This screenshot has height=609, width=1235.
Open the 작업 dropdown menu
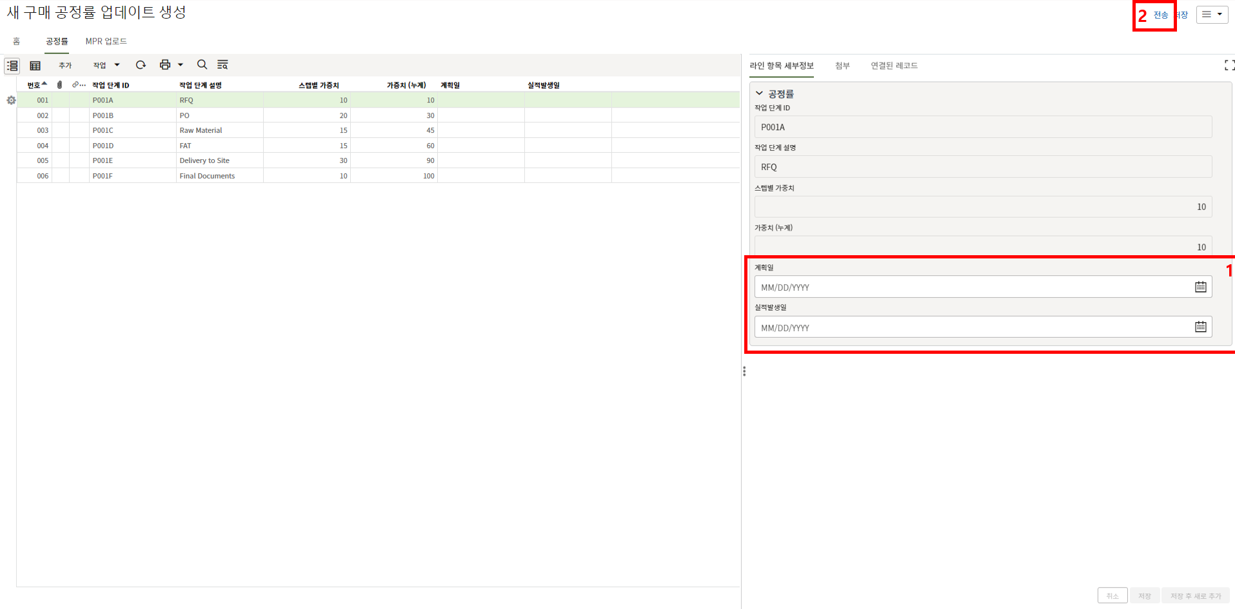click(x=106, y=65)
